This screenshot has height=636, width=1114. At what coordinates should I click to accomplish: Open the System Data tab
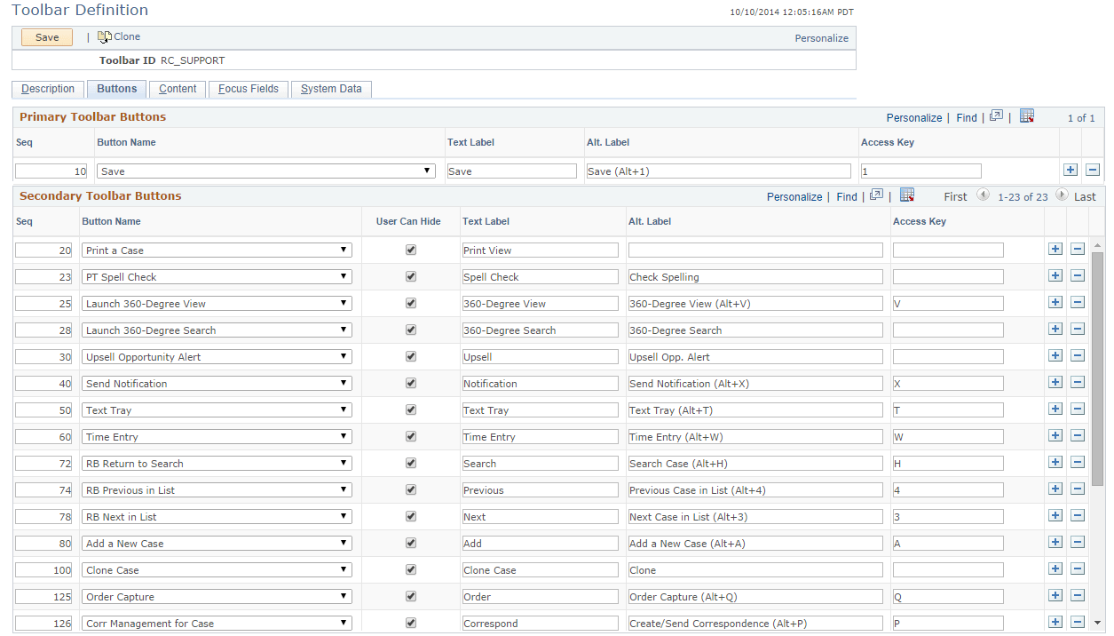coord(331,89)
